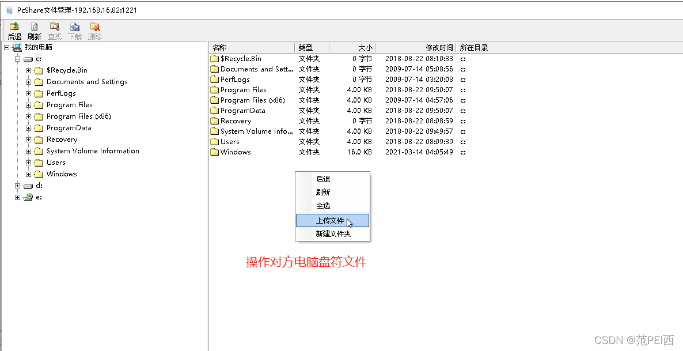Open the $Recycle.Bin folder row

click(239, 58)
